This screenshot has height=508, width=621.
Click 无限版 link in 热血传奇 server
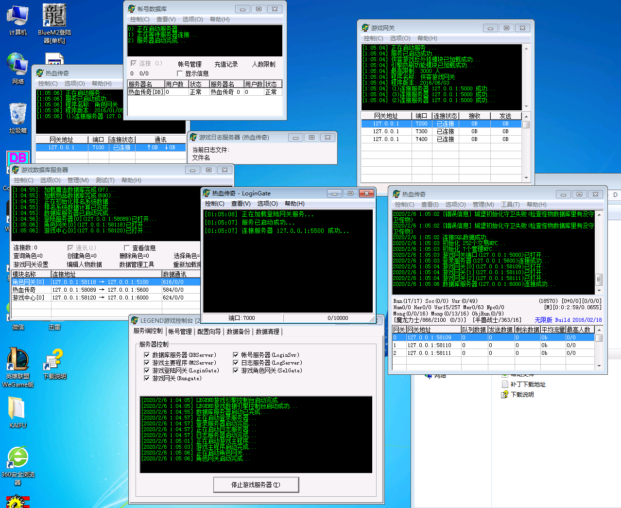click(x=543, y=320)
